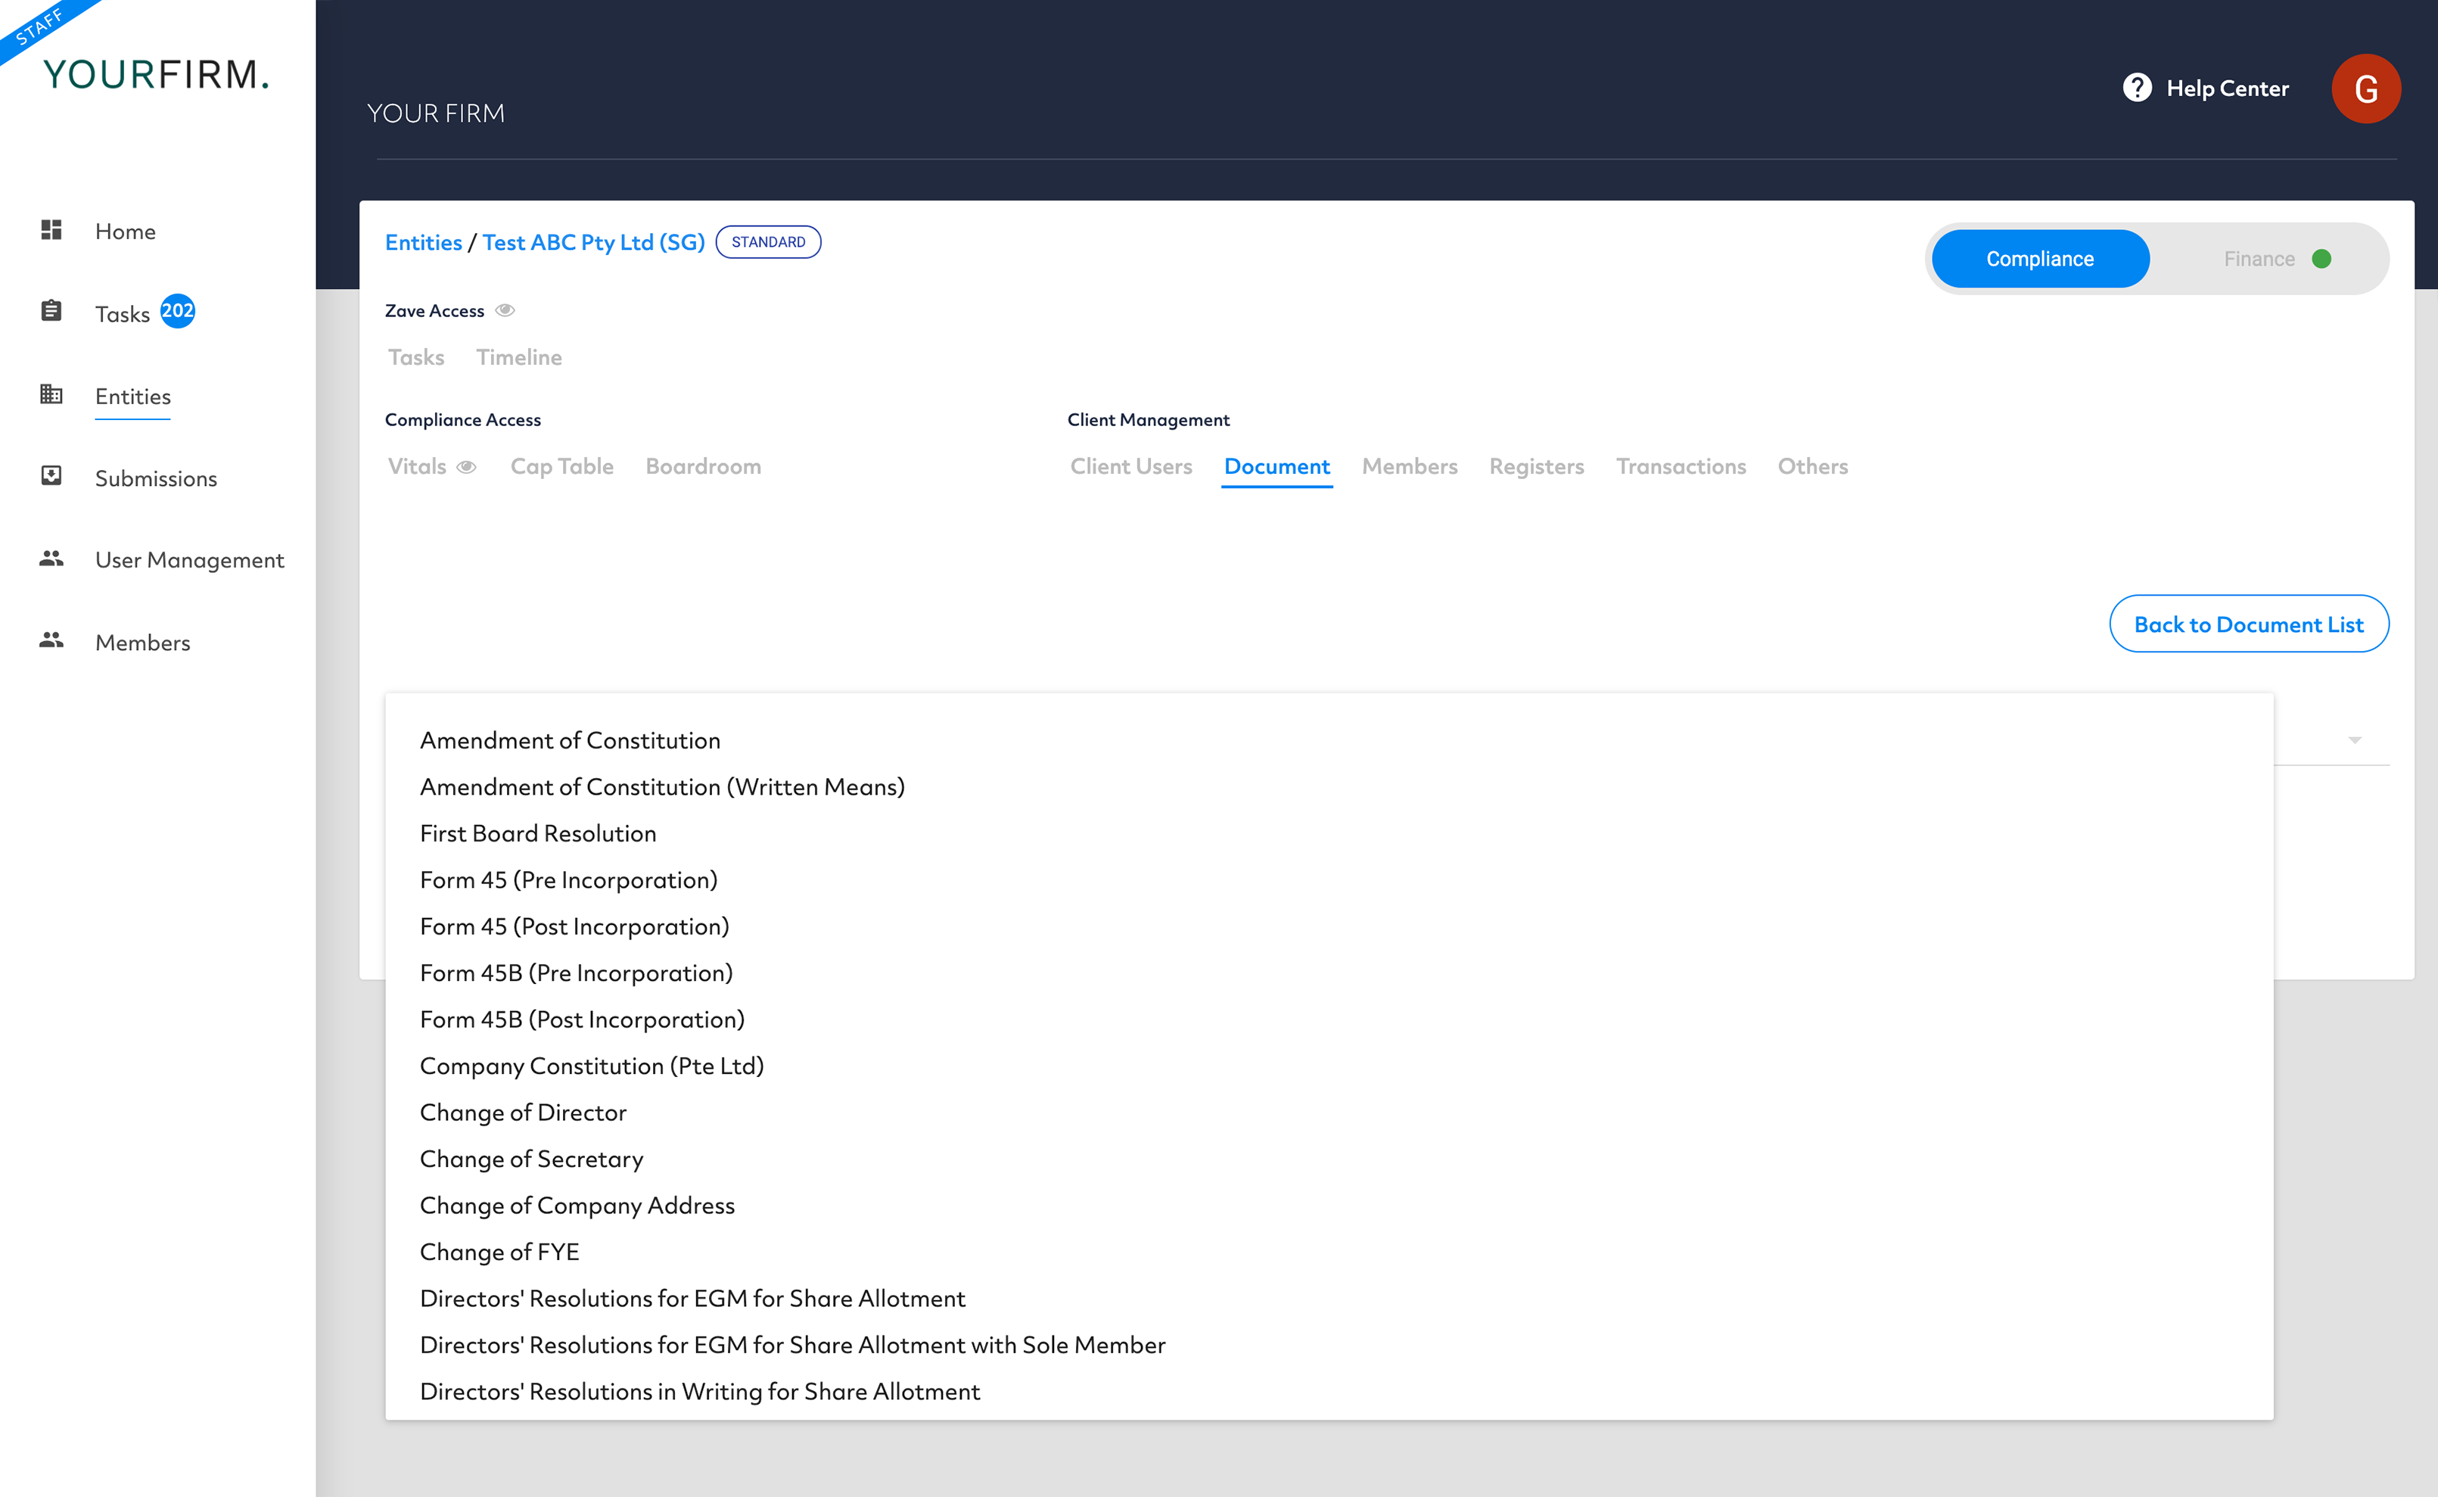Image resolution: width=2438 pixels, height=1497 pixels.
Task: Click the YOURFIRM logo
Action: [x=157, y=74]
